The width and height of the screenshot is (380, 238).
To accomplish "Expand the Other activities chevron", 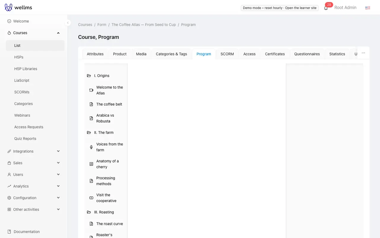I will tap(58, 209).
